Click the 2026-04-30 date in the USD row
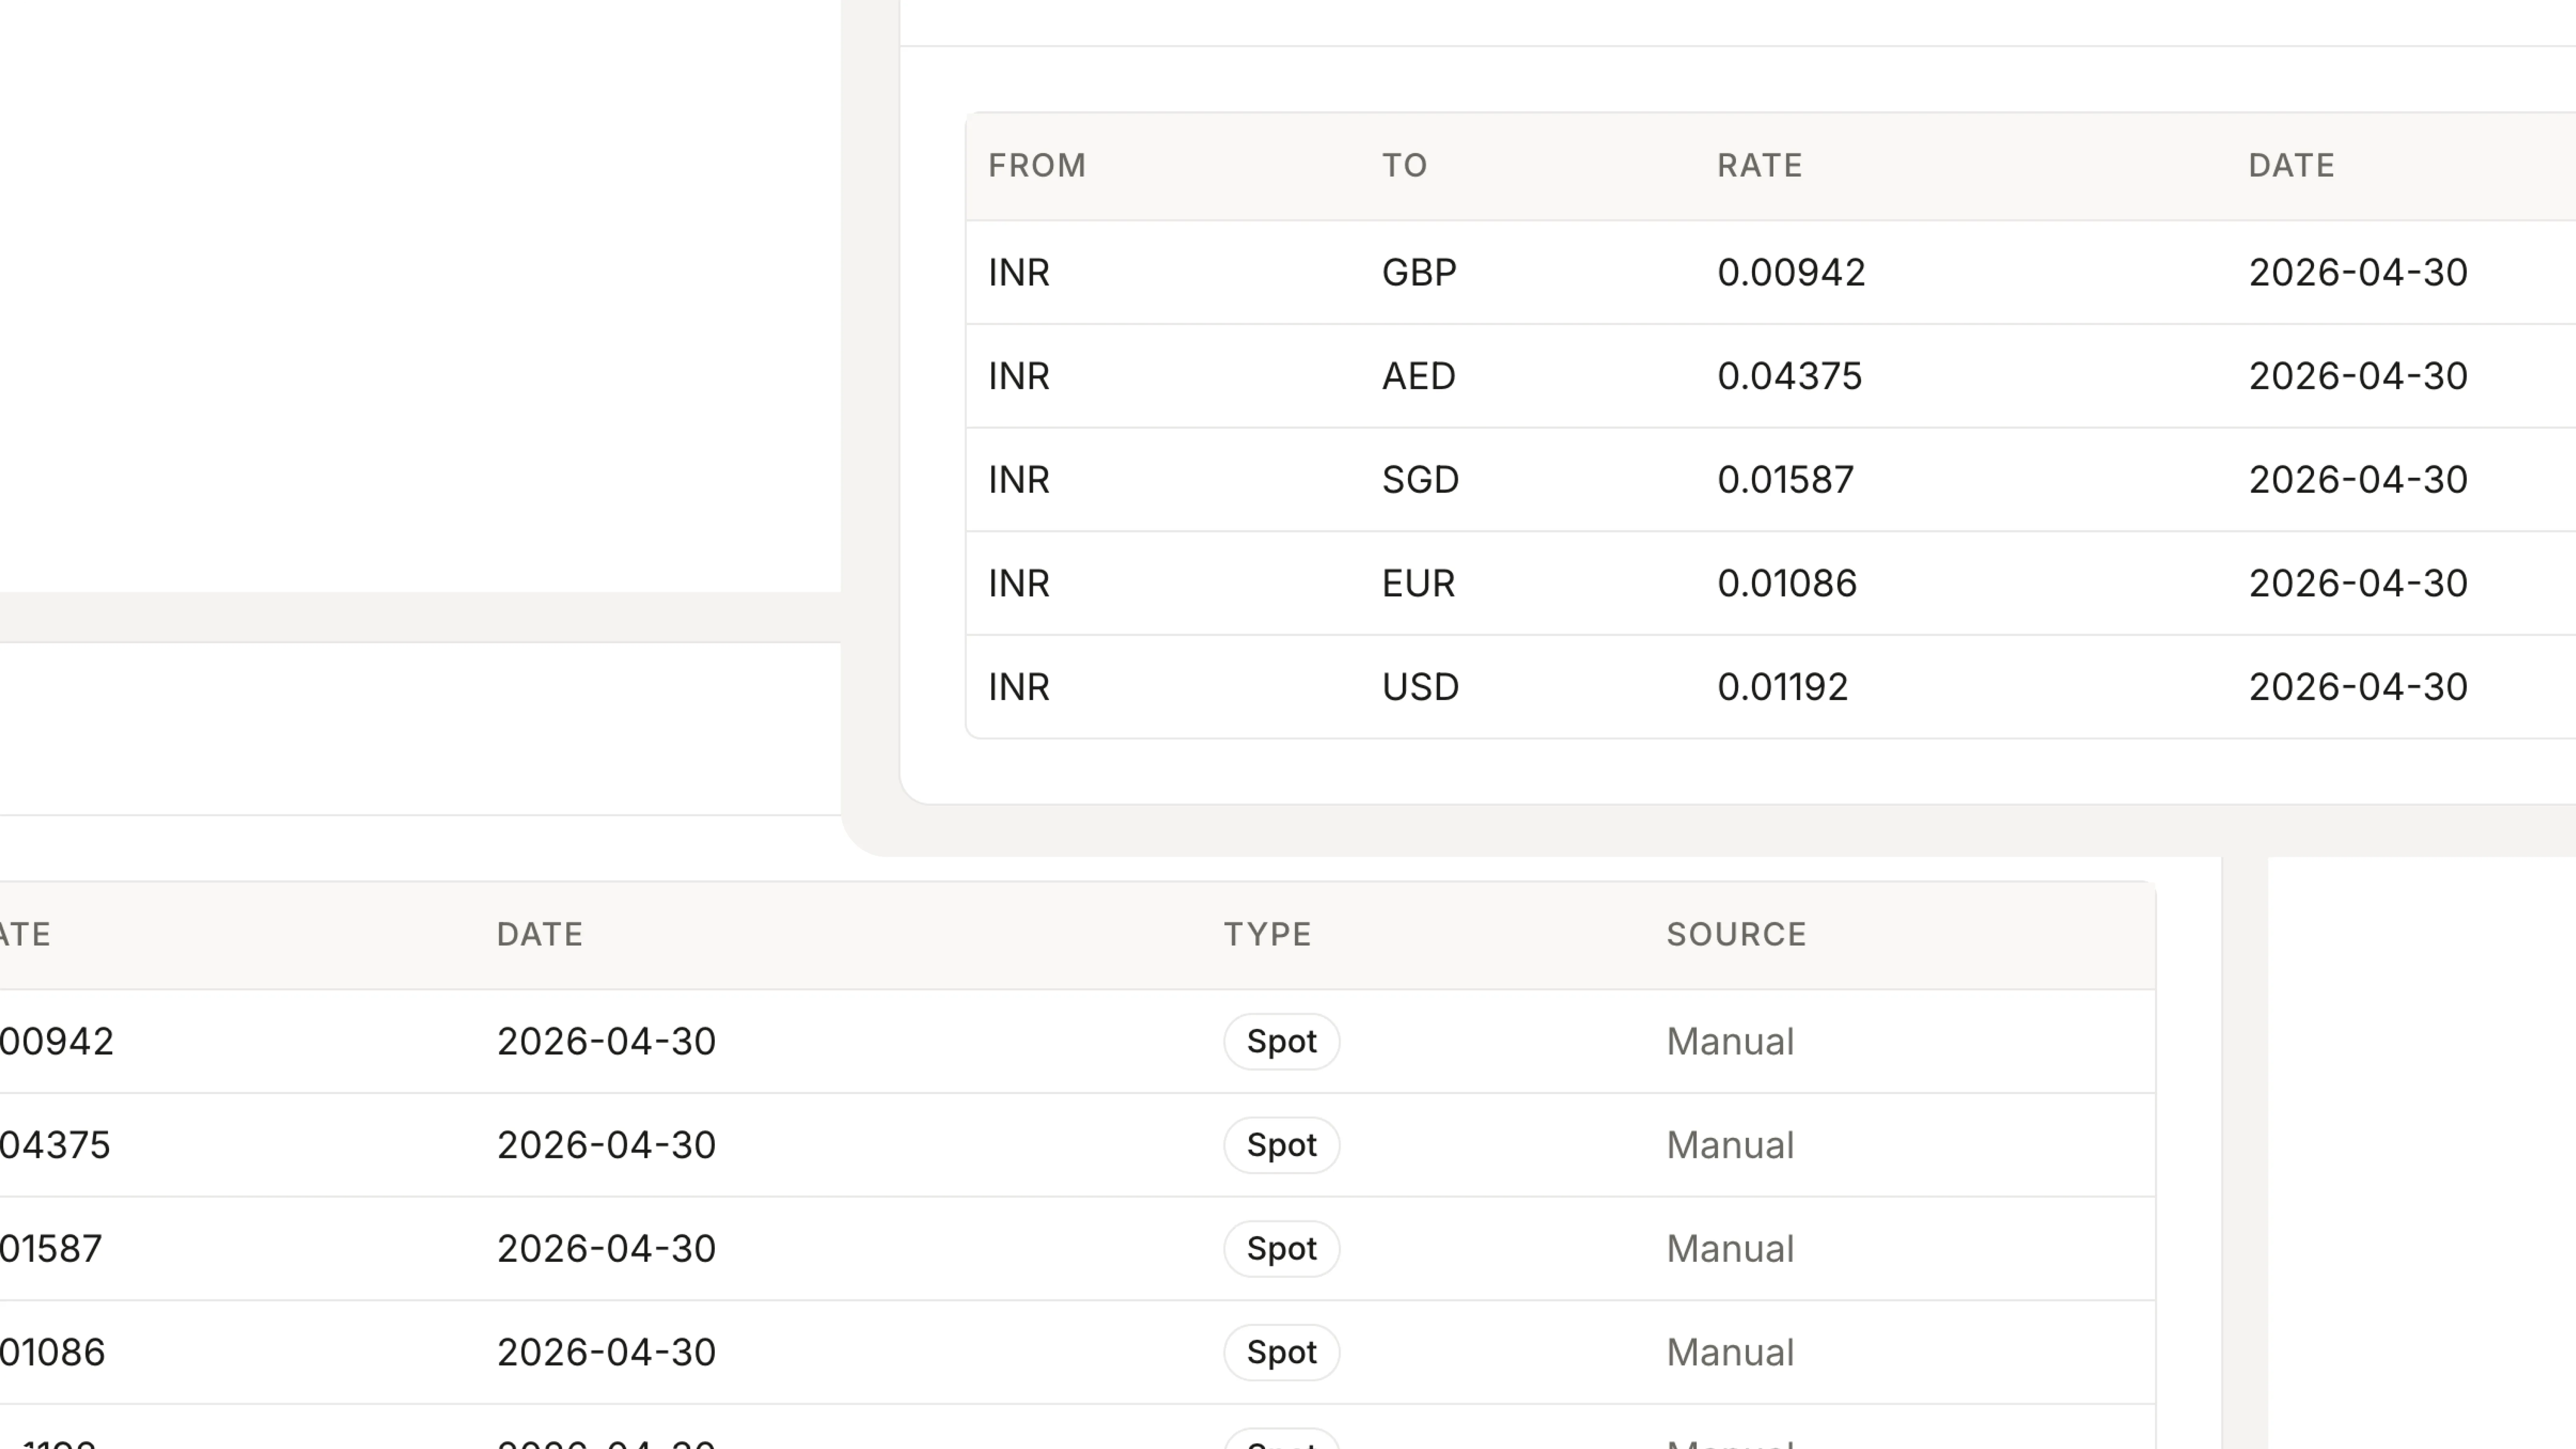The height and width of the screenshot is (1449, 2576). pyautogui.click(x=2358, y=687)
